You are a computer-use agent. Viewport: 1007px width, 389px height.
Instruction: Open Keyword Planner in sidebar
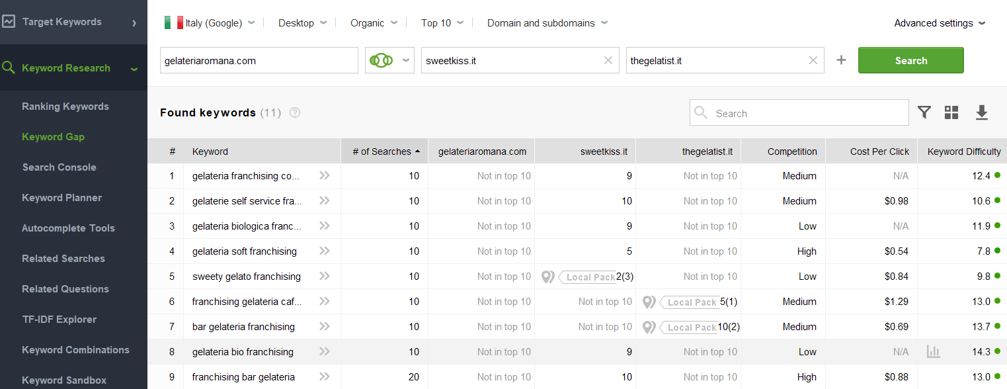[x=62, y=198]
